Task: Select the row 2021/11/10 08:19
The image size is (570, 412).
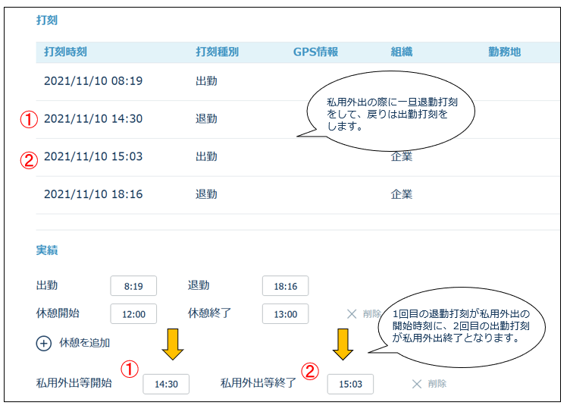Action: [x=297, y=81]
